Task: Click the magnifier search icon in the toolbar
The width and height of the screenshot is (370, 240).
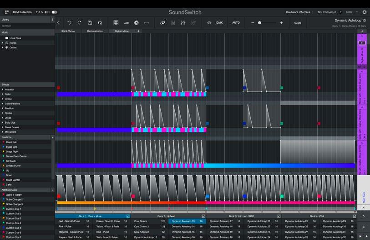Action: coord(100,23)
